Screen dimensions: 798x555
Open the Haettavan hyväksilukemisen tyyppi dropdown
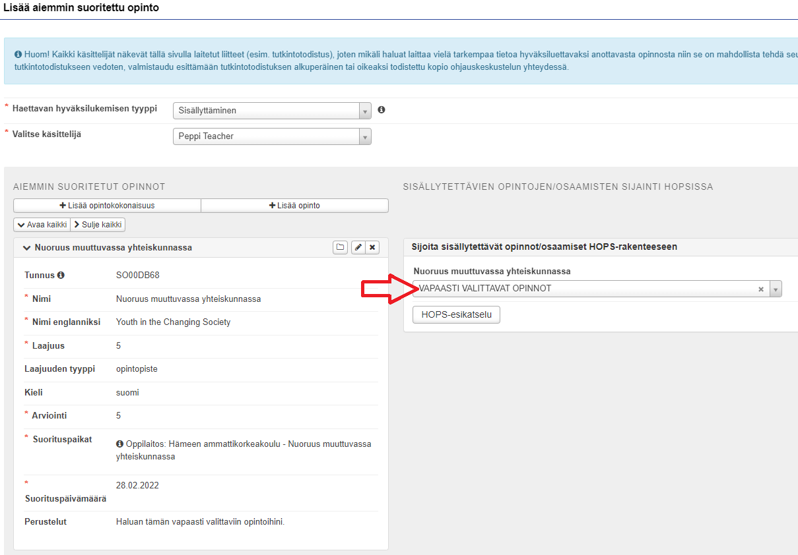pyautogui.click(x=272, y=111)
